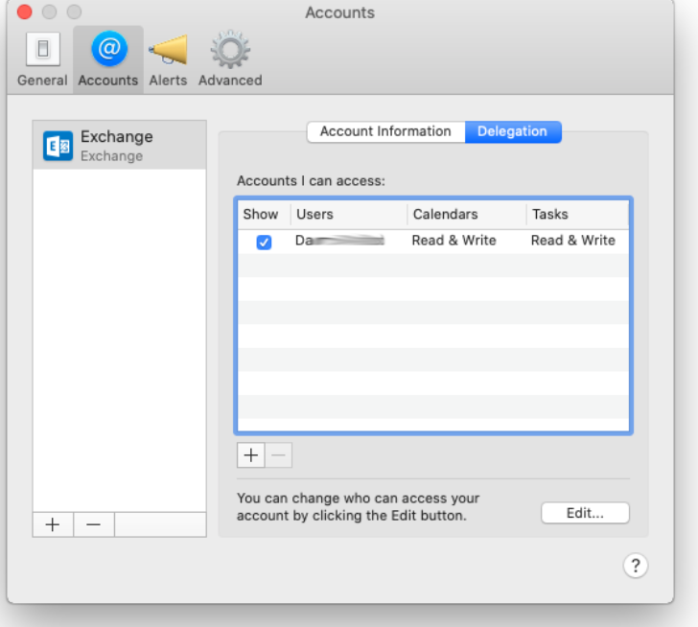This screenshot has height=627, width=698.
Task: Open the Advanced gear preferences
Action: pos(230,59)
